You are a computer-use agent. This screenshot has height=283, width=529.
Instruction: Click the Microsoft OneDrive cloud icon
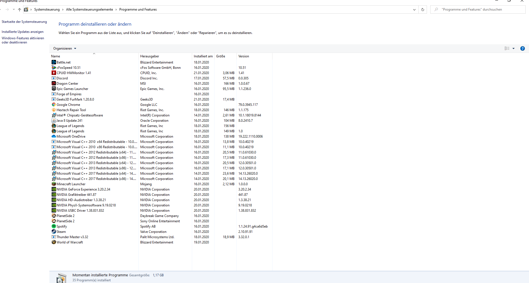coord(54,136)
